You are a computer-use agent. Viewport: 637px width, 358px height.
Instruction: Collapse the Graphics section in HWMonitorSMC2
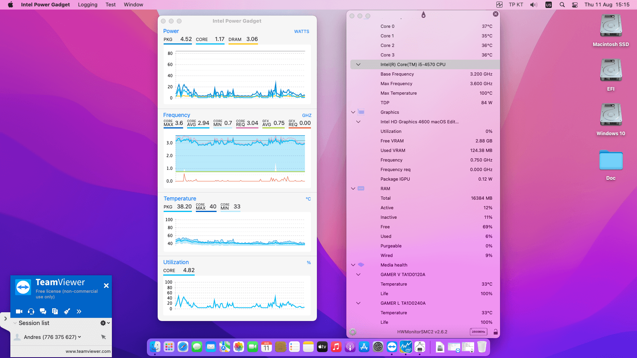pyautogui.click(x=353, y=112)
